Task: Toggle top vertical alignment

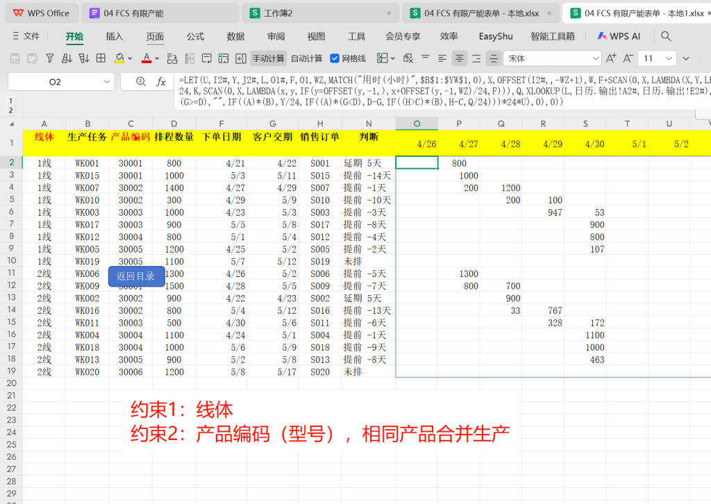Action: [426, 58]
